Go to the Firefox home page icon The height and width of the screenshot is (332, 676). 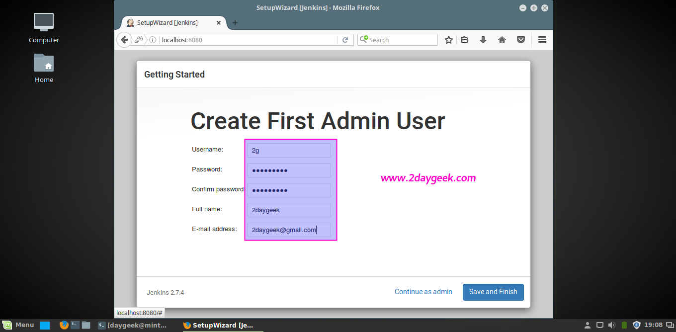click(502, 40)
